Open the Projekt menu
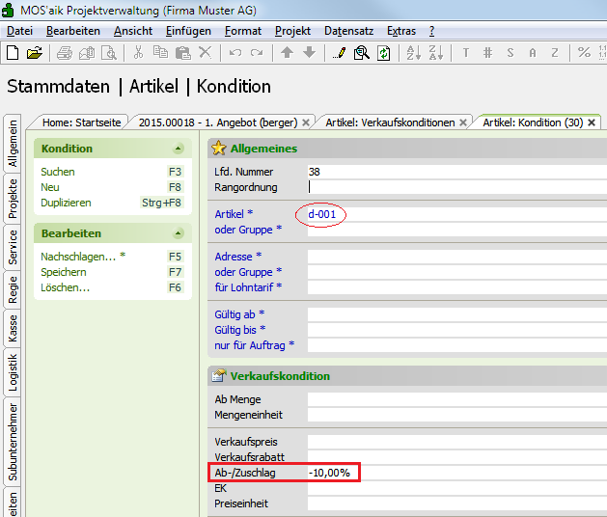Viewport: 607px width, 517px height. [292, 31]
